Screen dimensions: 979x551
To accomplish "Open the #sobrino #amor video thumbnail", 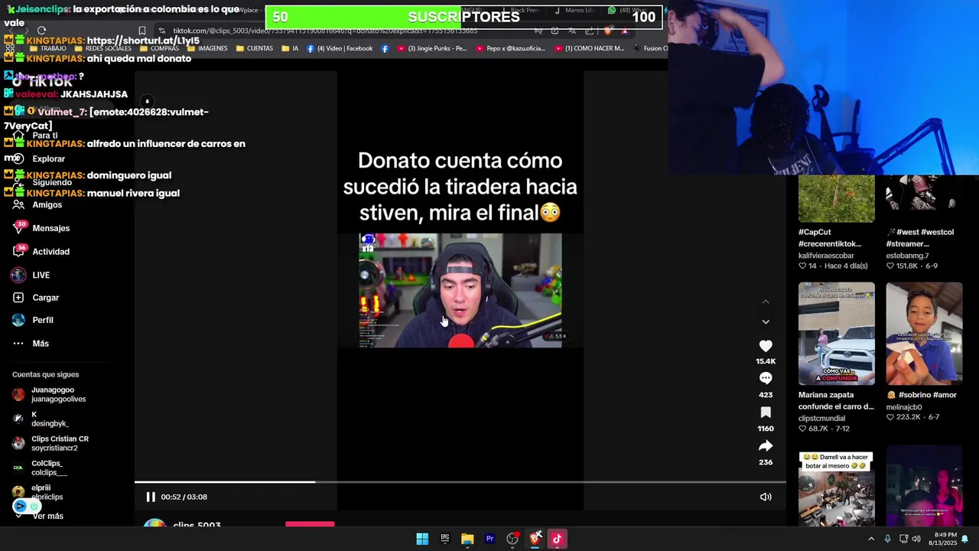I will coord(924,334).
